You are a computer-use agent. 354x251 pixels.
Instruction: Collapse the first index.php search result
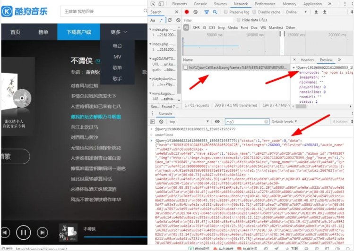point(150,29)
